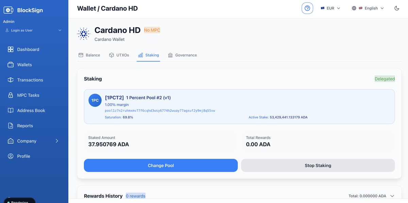Switch to the Governance tab
408x203 pixels.
(x=182, y=55)
